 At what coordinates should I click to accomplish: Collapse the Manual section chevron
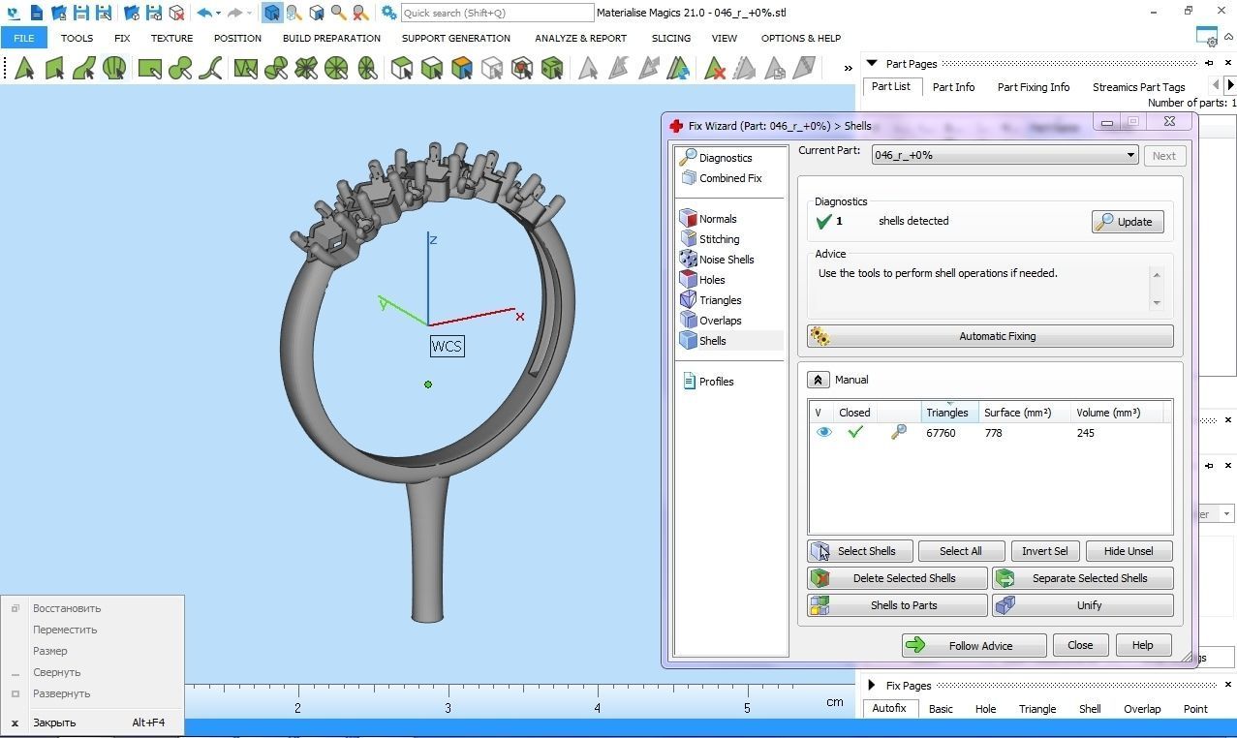pyautogui.click(x=818, y=380)
